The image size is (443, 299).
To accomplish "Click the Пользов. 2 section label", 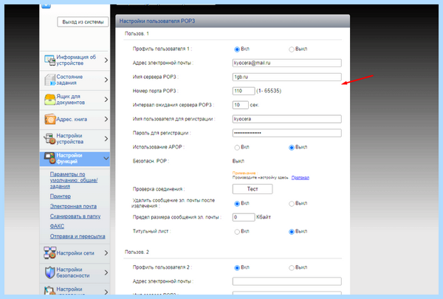I will click(137, 252).
